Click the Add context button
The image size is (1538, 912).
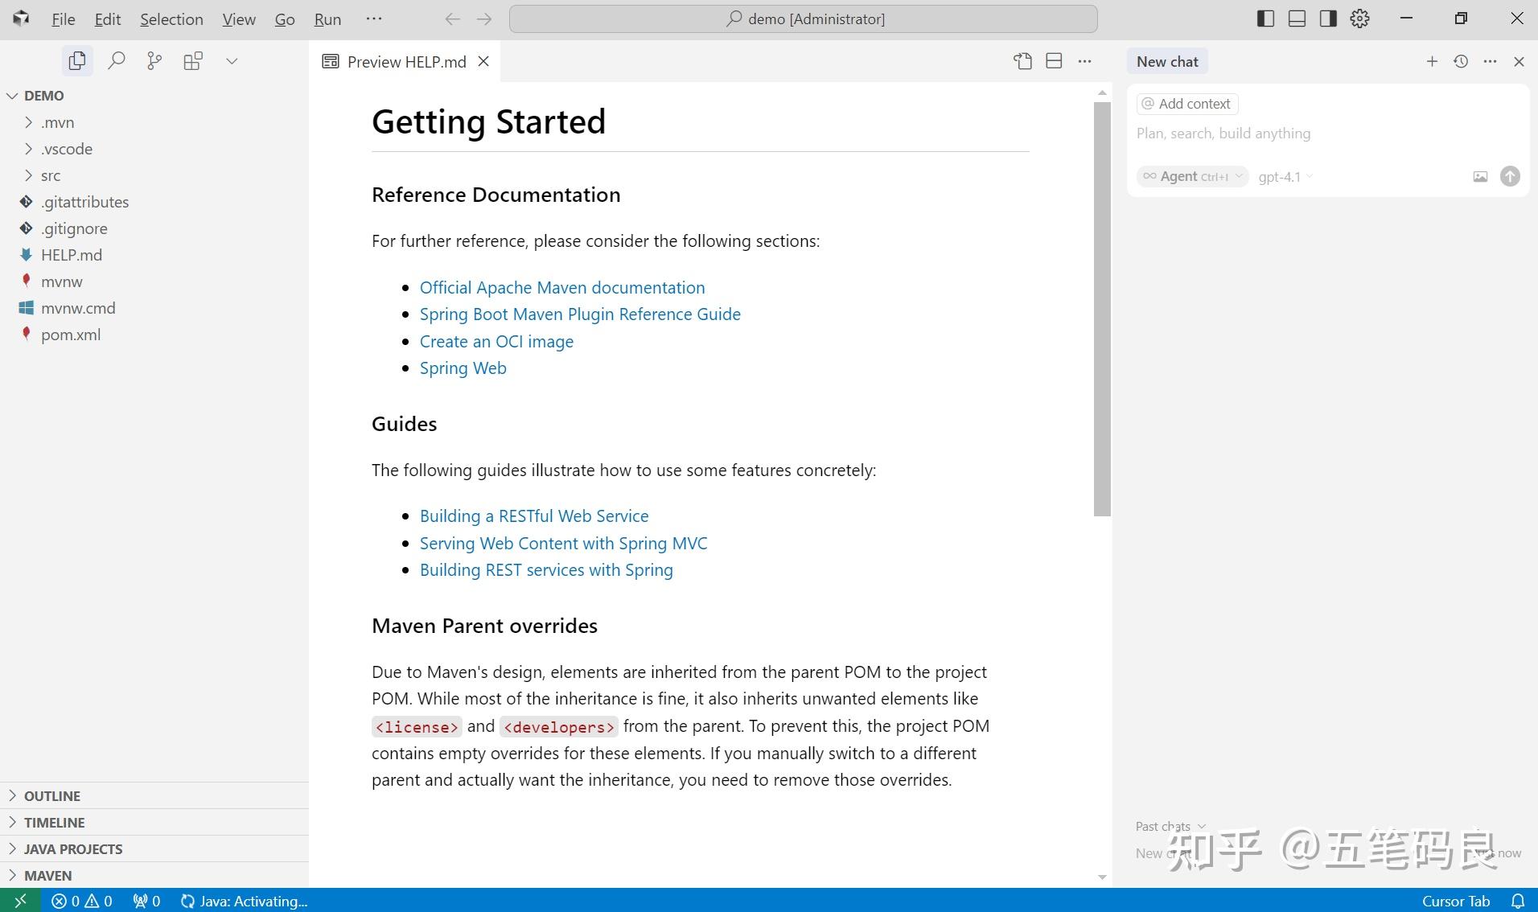(1186, 104)
